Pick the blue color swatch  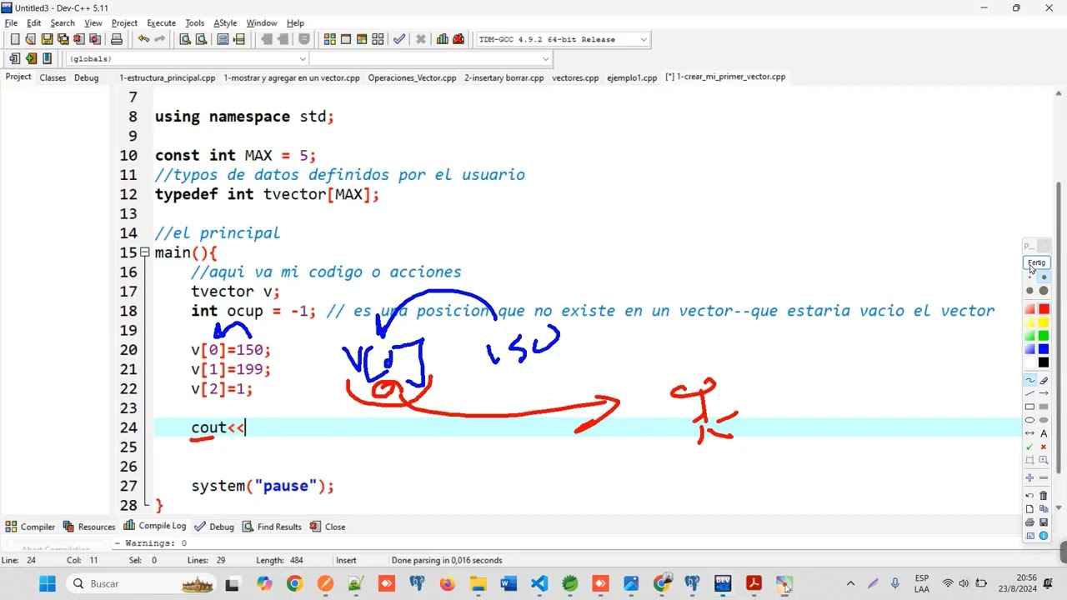coord(1044,349)
